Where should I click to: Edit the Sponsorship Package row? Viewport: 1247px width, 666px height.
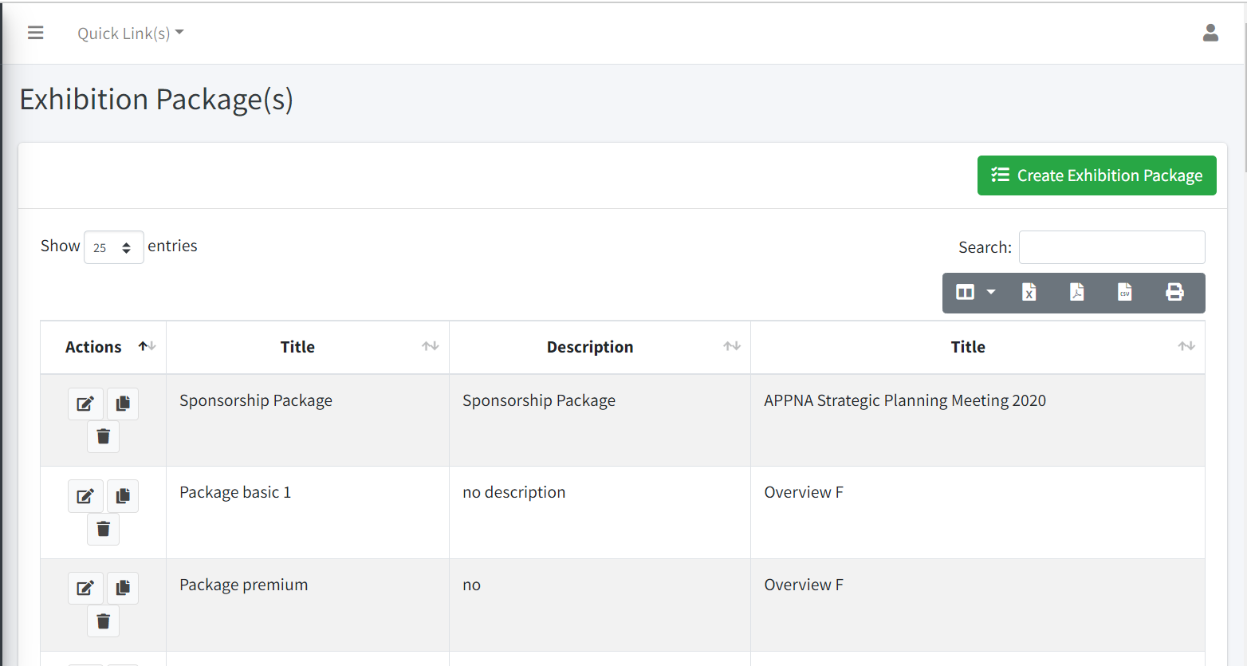coord(85,404)
